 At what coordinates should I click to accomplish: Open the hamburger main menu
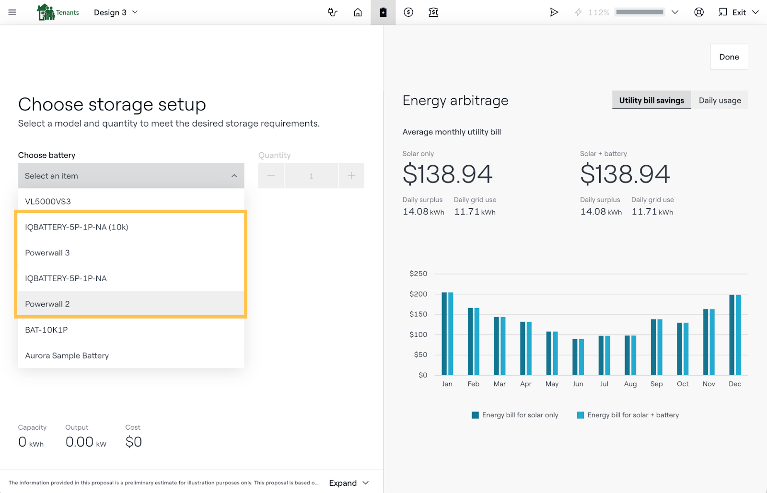[x=12, y=12]
